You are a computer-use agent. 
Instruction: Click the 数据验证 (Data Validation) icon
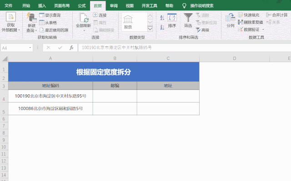pos(241,29)
